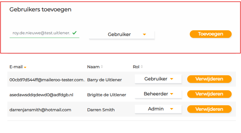Open Darren Smith's Admin role dropdown
241x133 pixels.
coord(158,109)
